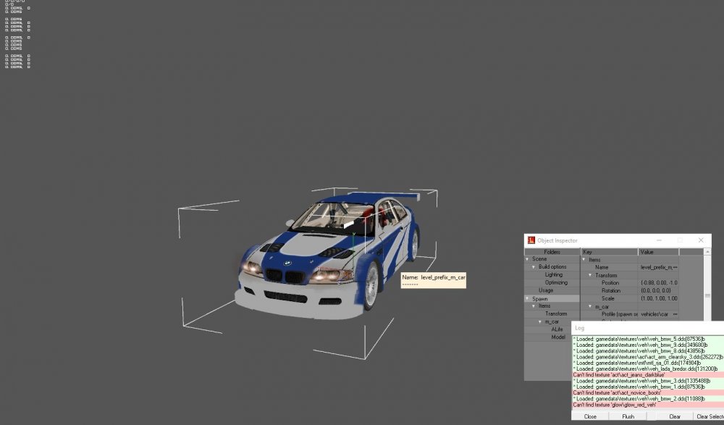Select Usage in the Folders tree
The width and height of the screenshot is (724, 425).
pyautogui.click(x=545, y=290)
